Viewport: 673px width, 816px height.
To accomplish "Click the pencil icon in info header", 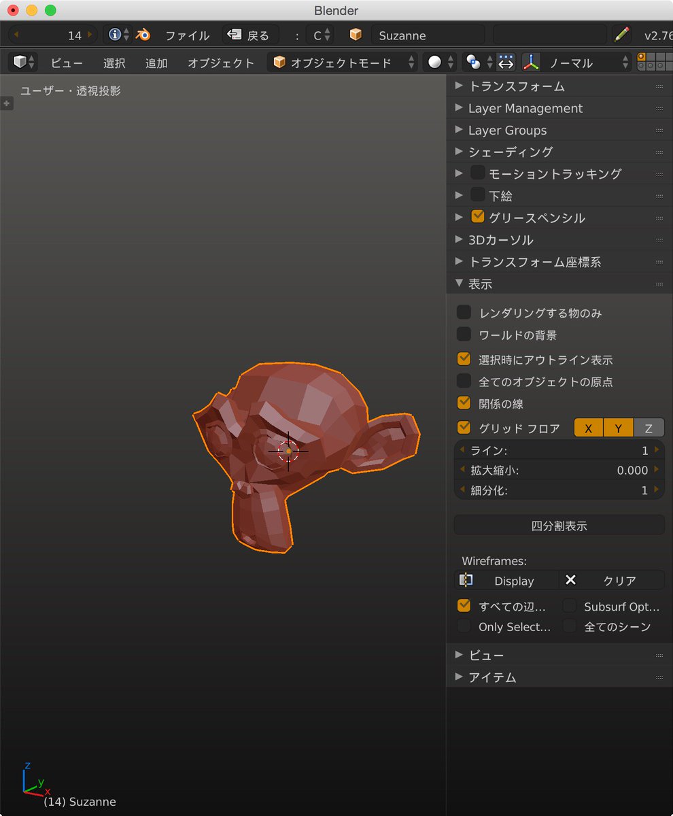I will point(621,35).
